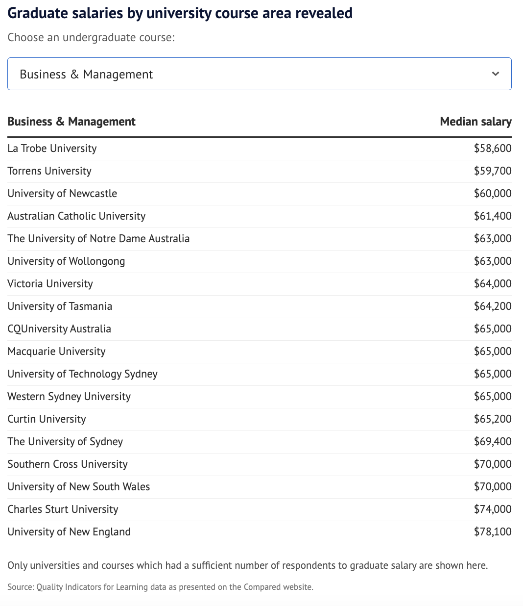Viewport: 523px width, 606px height.
Task: Click the Quality Indicators for Learning source note
Action: click(x=160, y=587)
